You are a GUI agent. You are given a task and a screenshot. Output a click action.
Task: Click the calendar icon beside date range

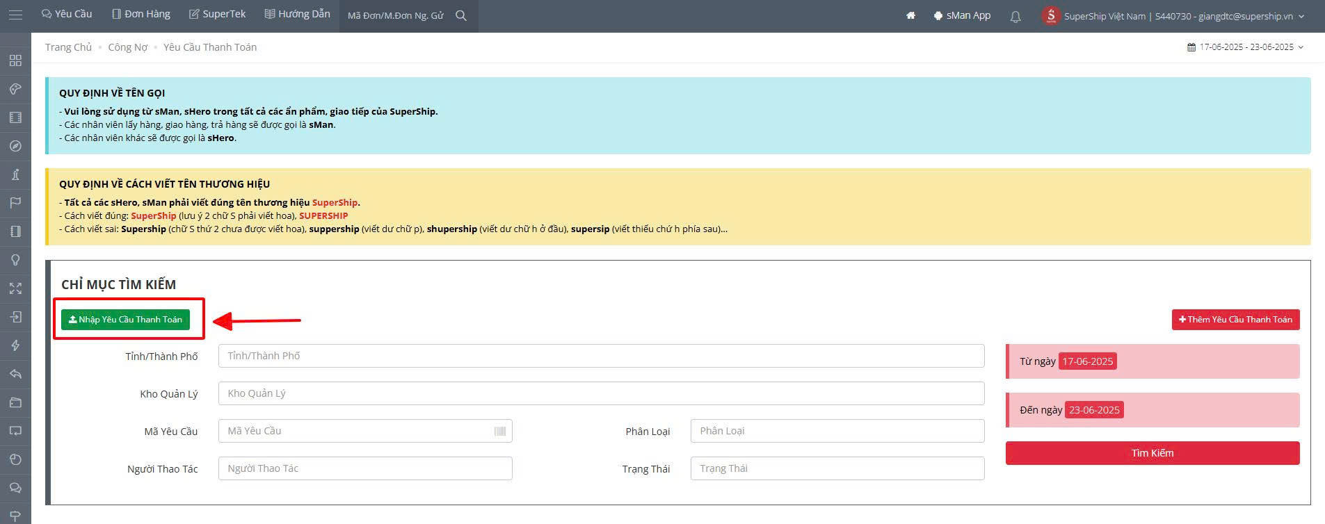(1191, 47)
